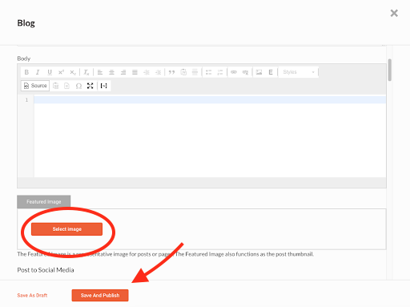Insert block quote
Viewport: 410px width, 307px height.
point(171,72)
